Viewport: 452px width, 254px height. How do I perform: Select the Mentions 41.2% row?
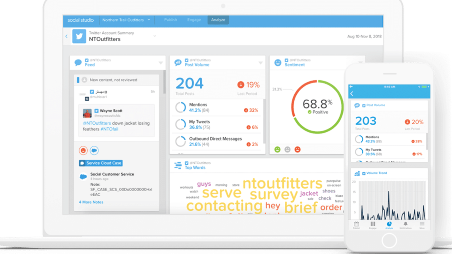(x=218, y=108)
